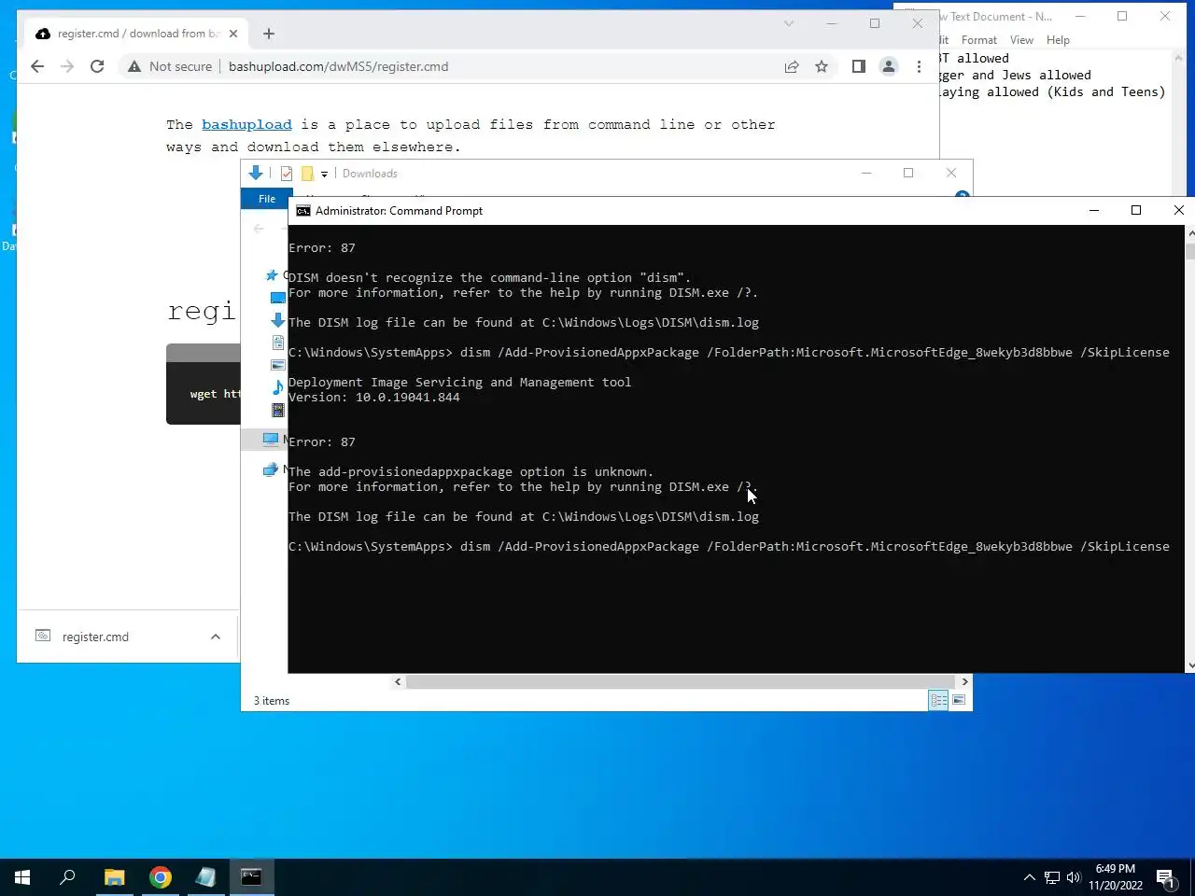Open a new Chrome tab
The height and width of the screenshot is (896, 1195).
269,34
